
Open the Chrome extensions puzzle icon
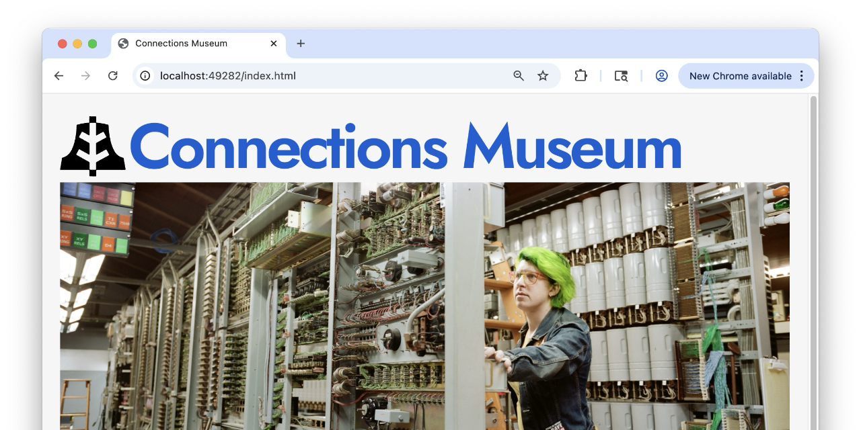click(581, 75)
